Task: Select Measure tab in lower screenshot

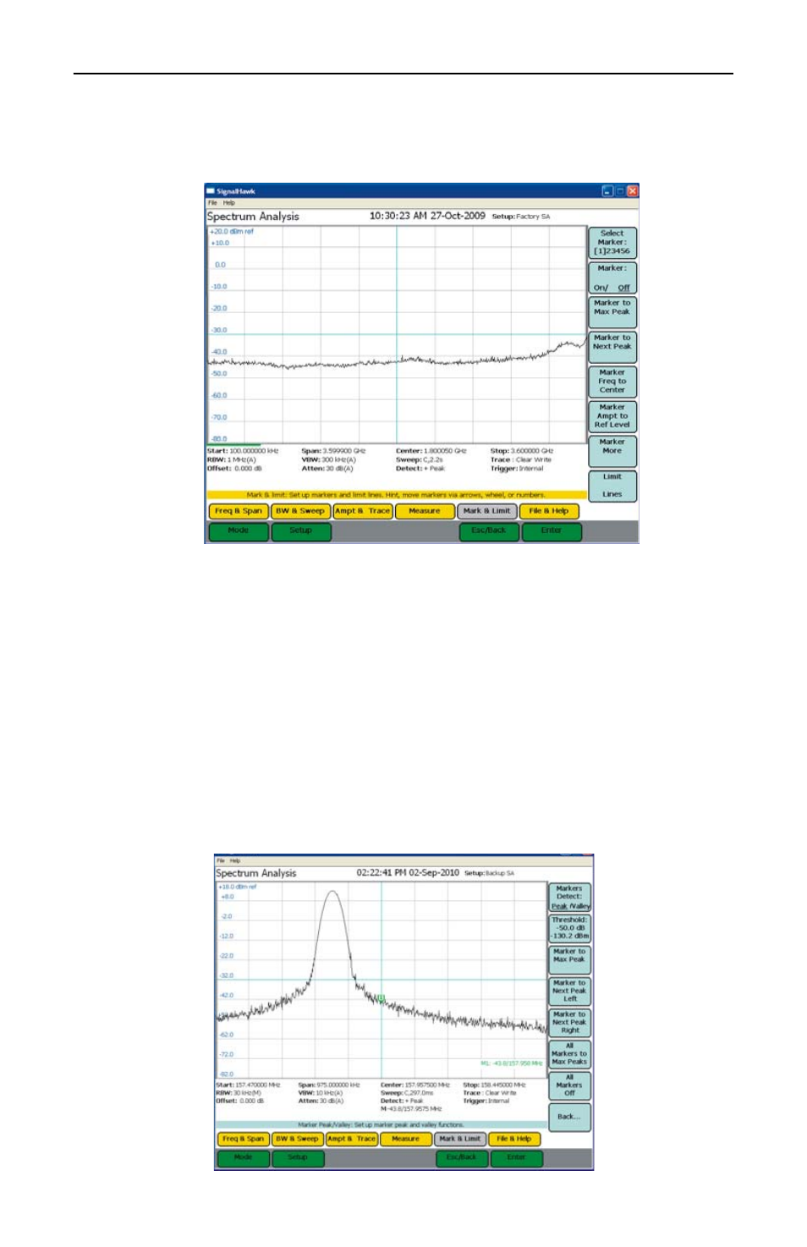Action: tap(406, 1139)
